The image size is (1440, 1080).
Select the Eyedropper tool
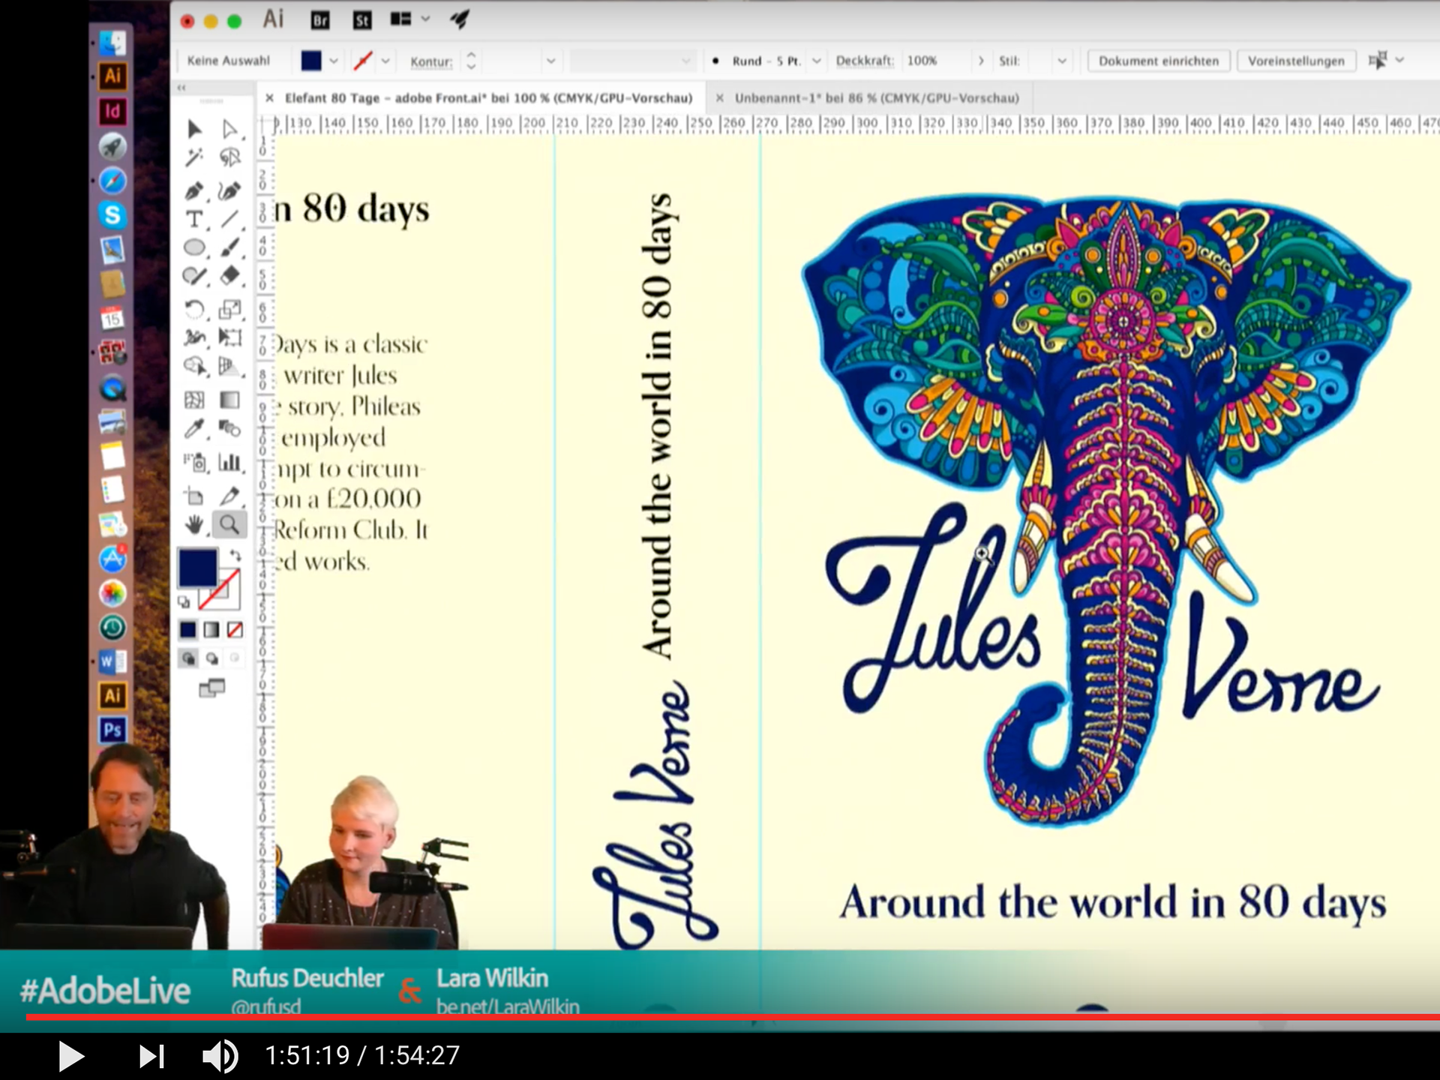[x=194, y=429]
